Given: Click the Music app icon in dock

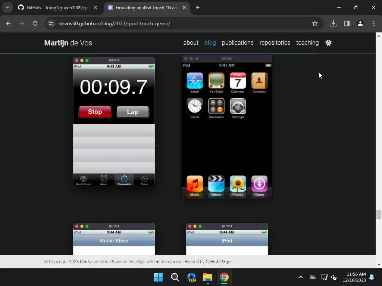Looking at the screenshot, I should [x=195, y=184].
